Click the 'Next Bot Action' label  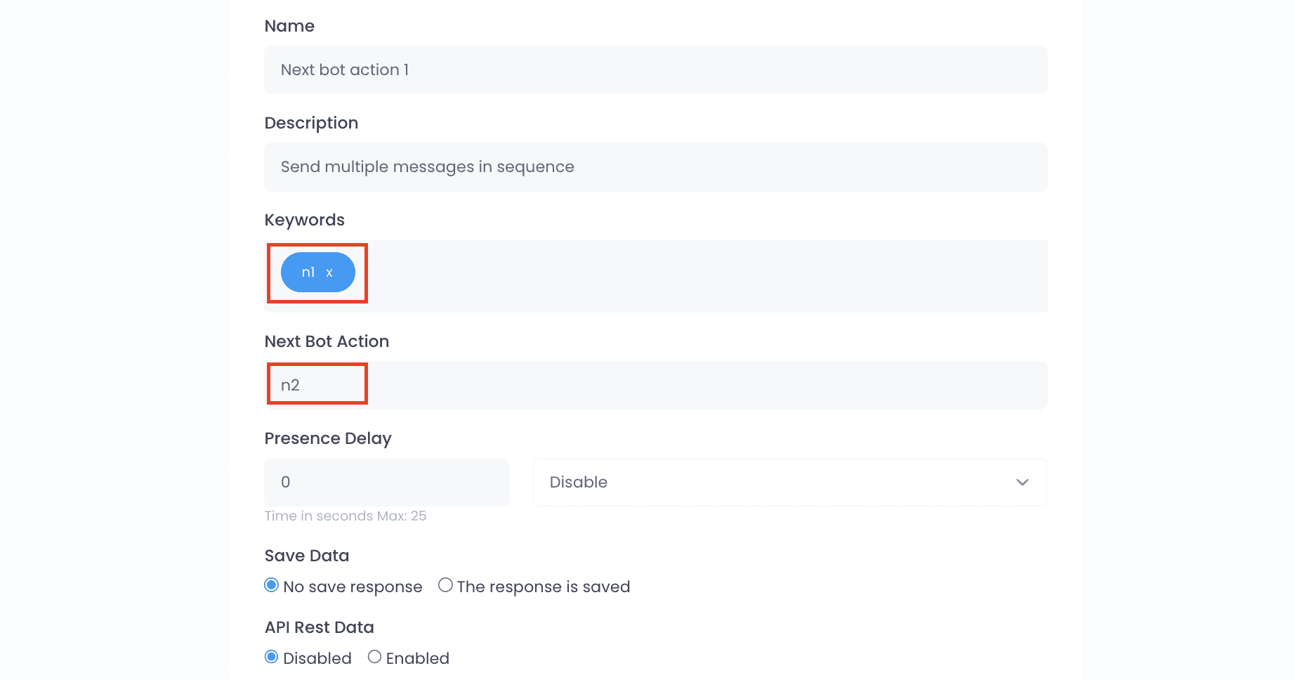[x=327, y=341]
